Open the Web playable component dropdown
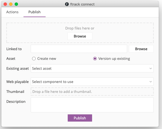The width and height of the screenshot is (162, 129). click(92, 82)
